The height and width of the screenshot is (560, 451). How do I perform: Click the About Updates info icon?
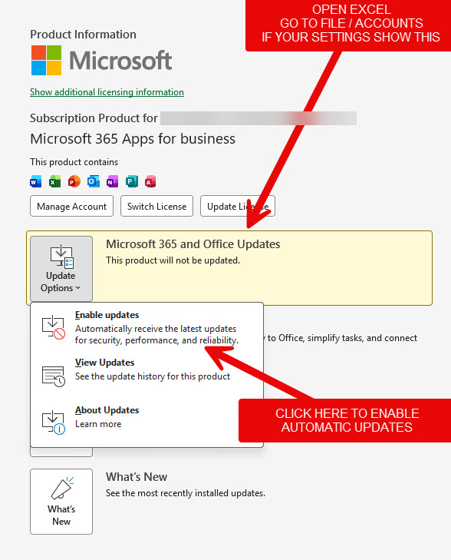[x=54, y=422]
